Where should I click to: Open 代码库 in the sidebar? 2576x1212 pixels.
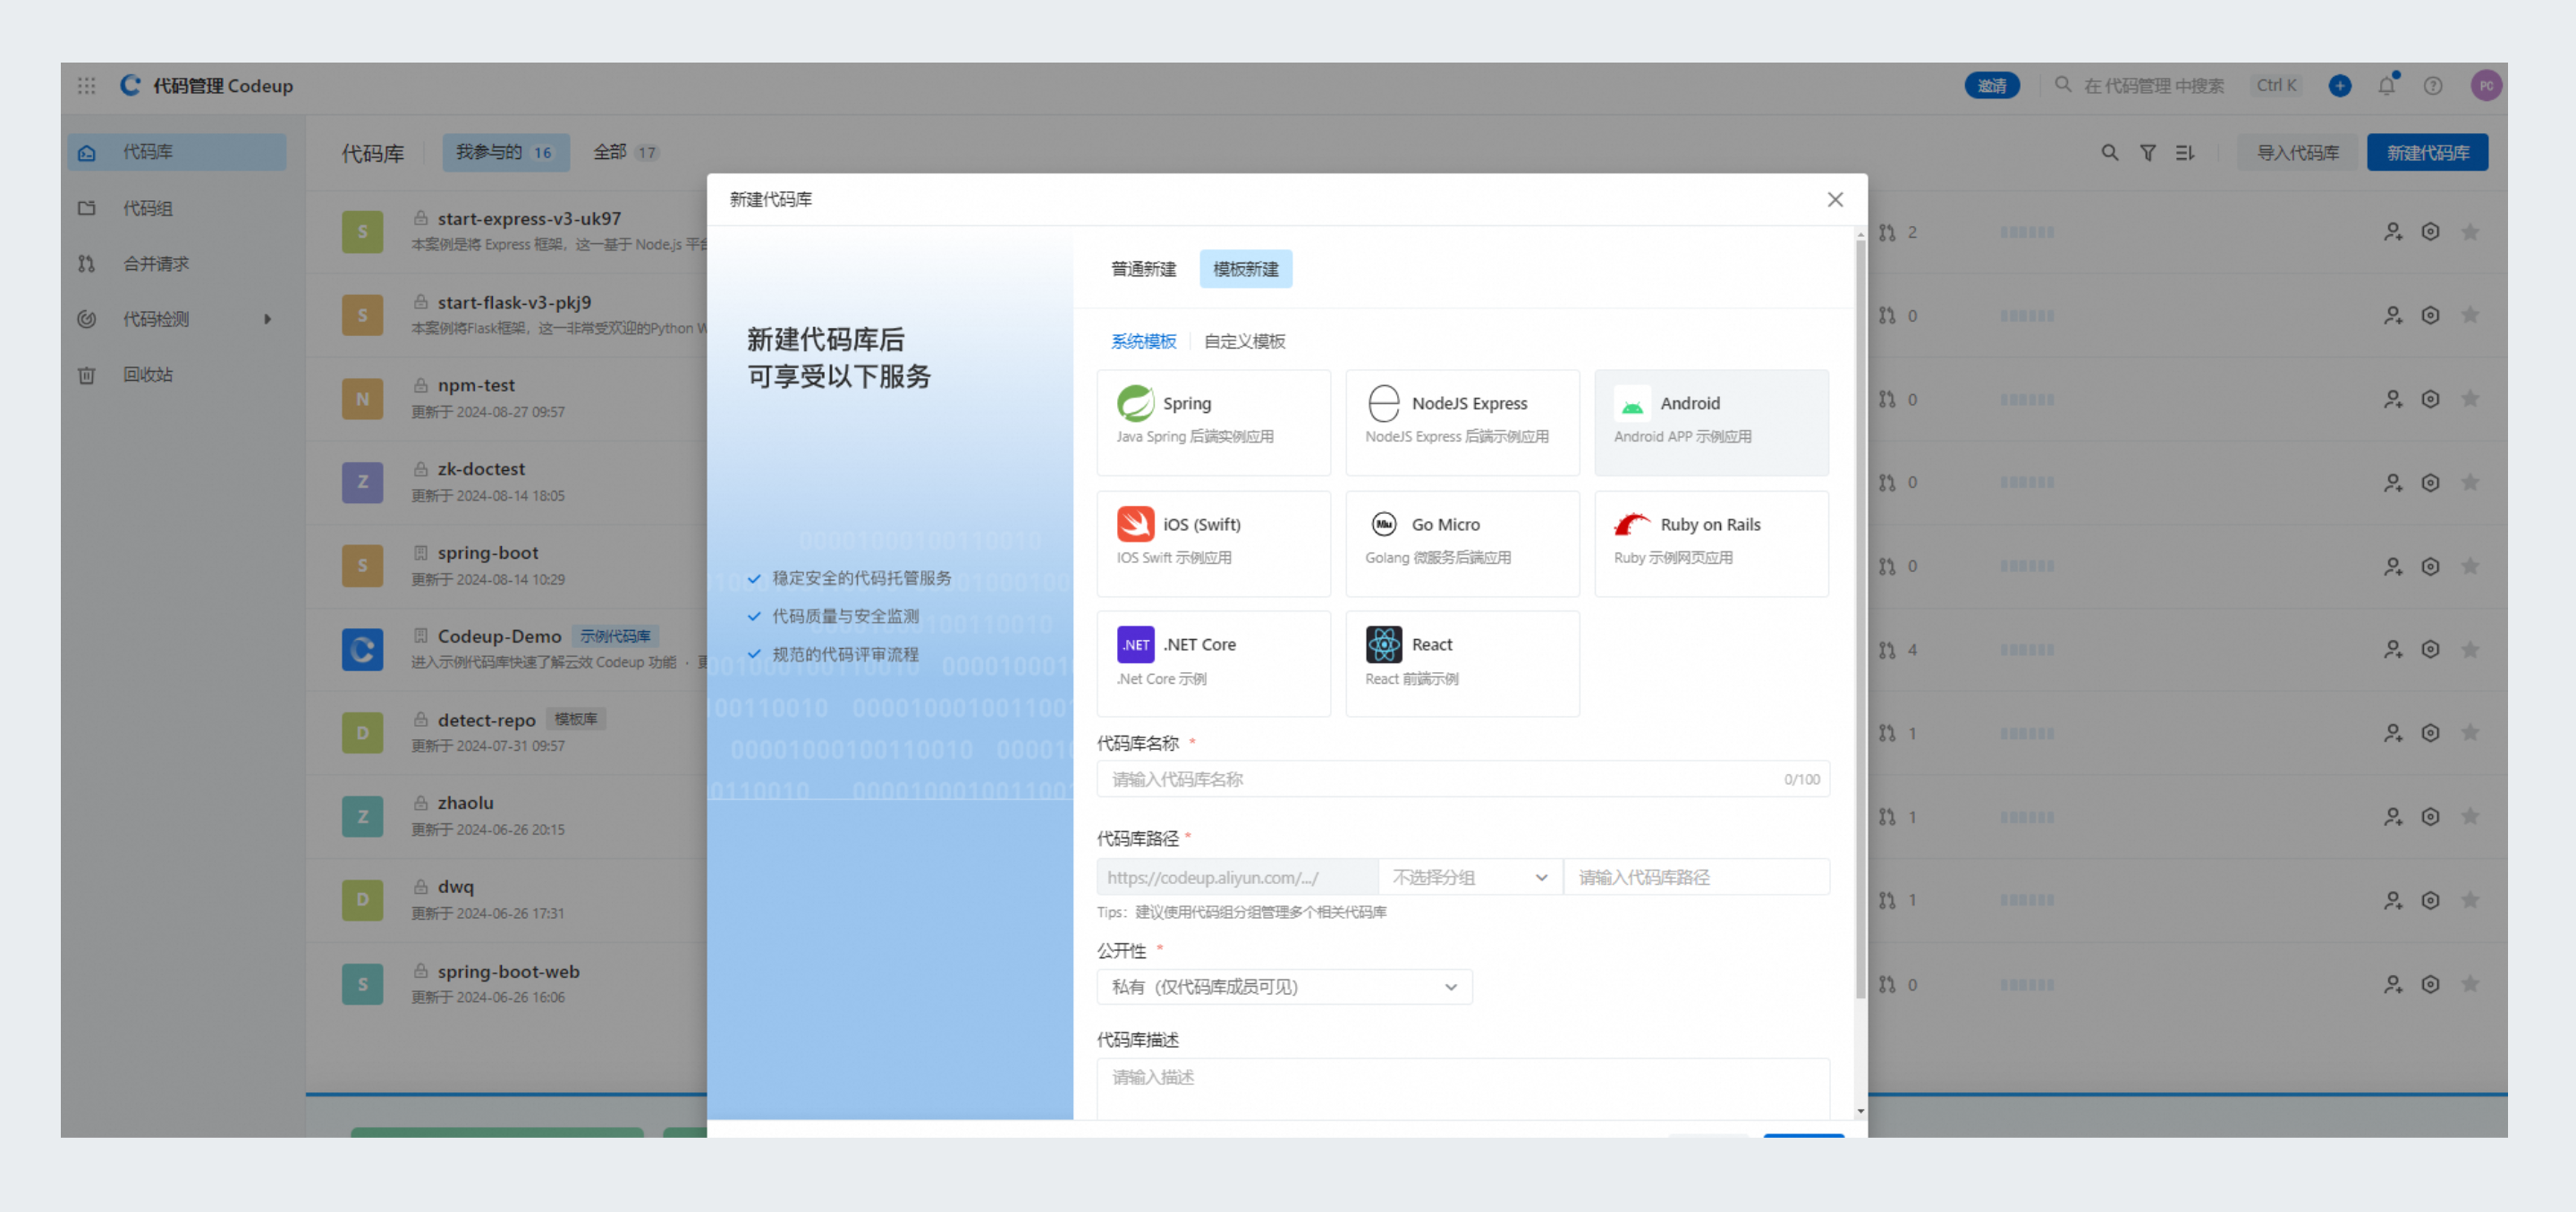click(177, 152)
